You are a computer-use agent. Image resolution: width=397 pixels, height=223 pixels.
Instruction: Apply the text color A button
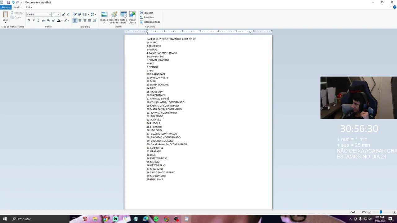pos(58,20)
